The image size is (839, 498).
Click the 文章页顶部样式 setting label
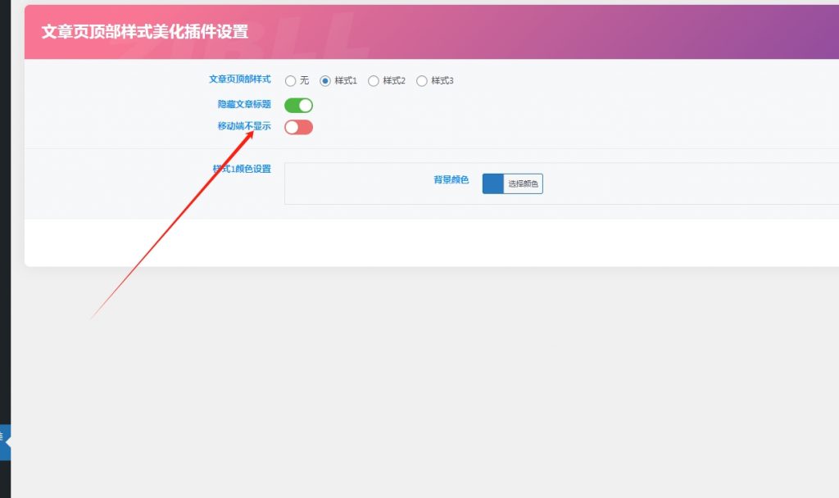240,79
